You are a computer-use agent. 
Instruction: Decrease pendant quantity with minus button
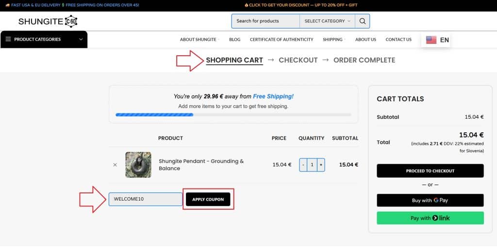[303, 165]
